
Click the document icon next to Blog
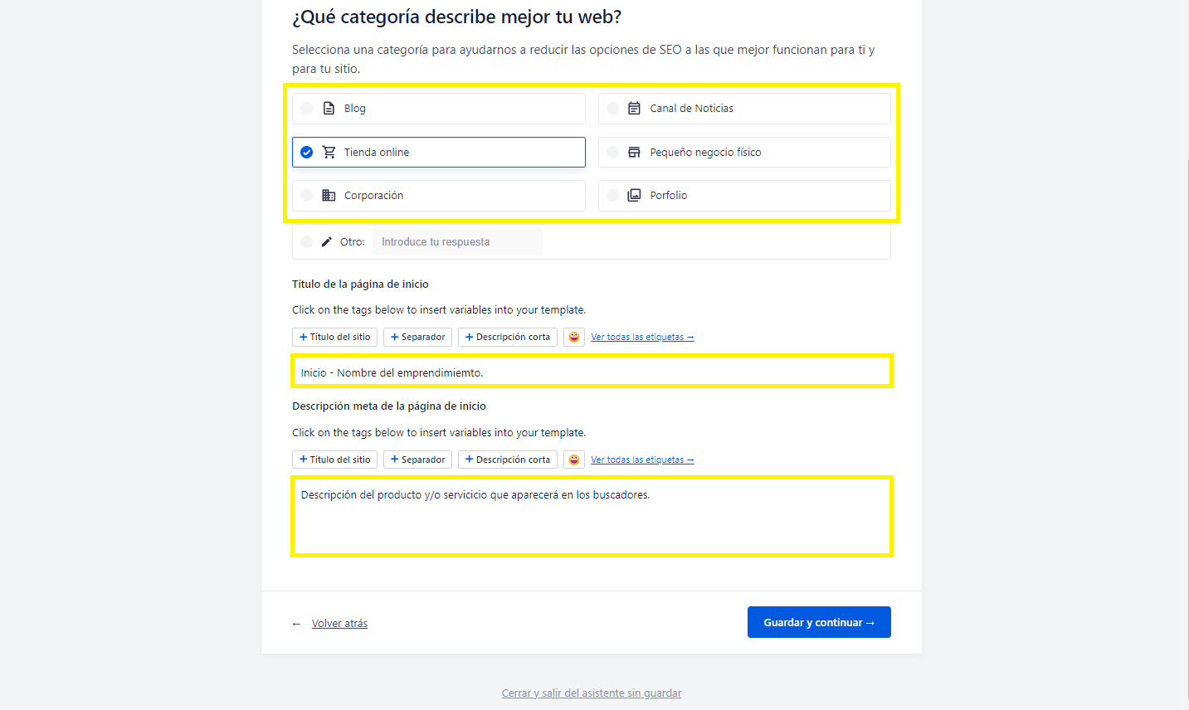click(x=329, y=109)
